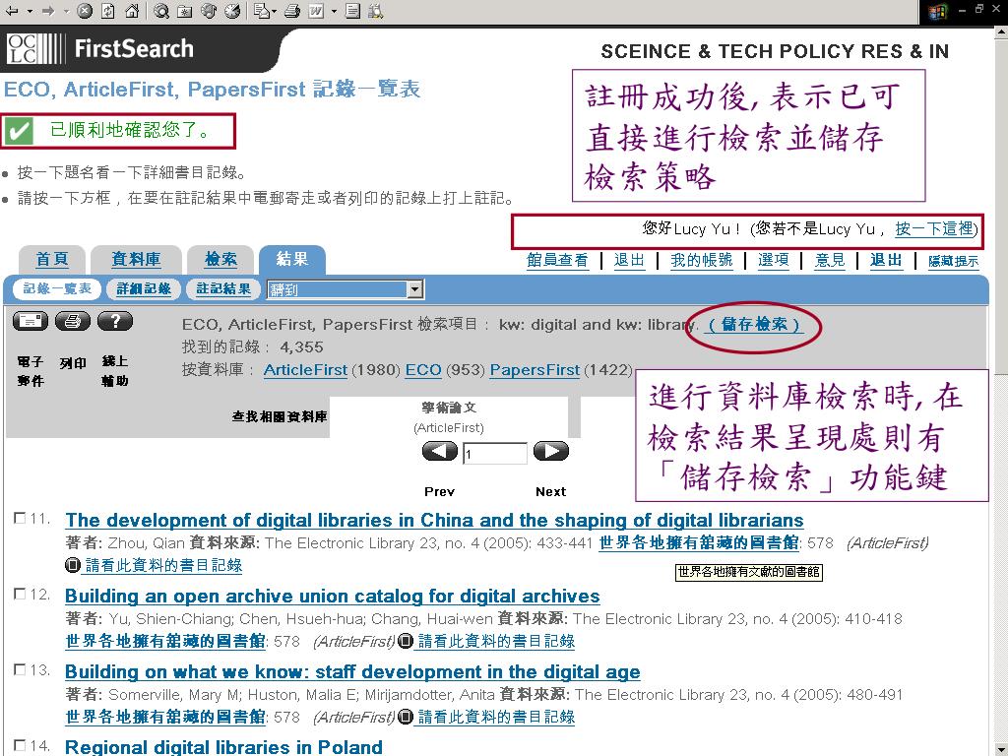Click the 列印 printer button in results bar

pyautogui.click(x=73, y=321)
